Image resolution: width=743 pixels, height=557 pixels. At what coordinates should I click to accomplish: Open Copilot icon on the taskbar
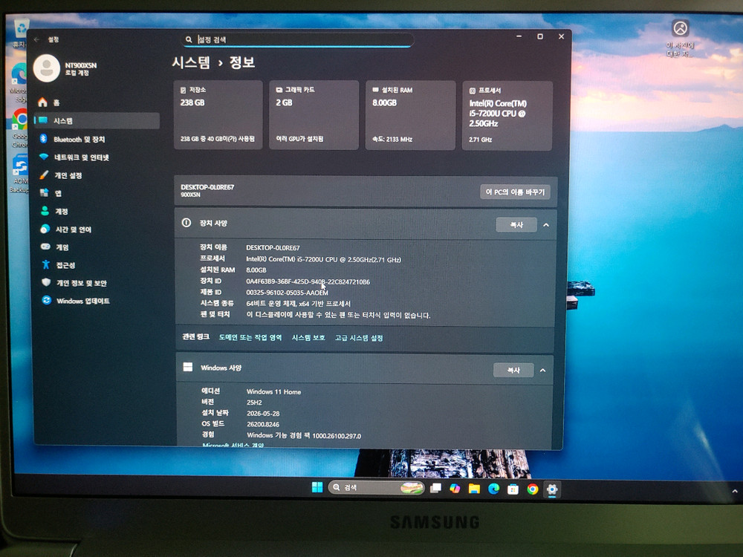[455, 489]
